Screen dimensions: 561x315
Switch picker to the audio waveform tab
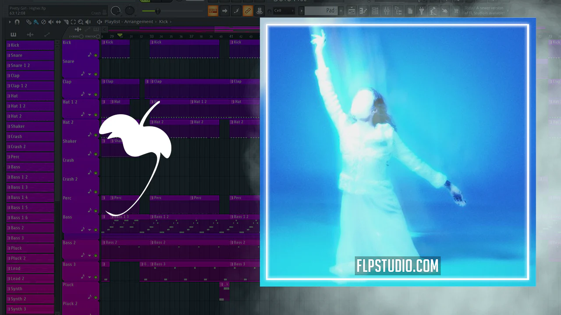click(30, 35)
